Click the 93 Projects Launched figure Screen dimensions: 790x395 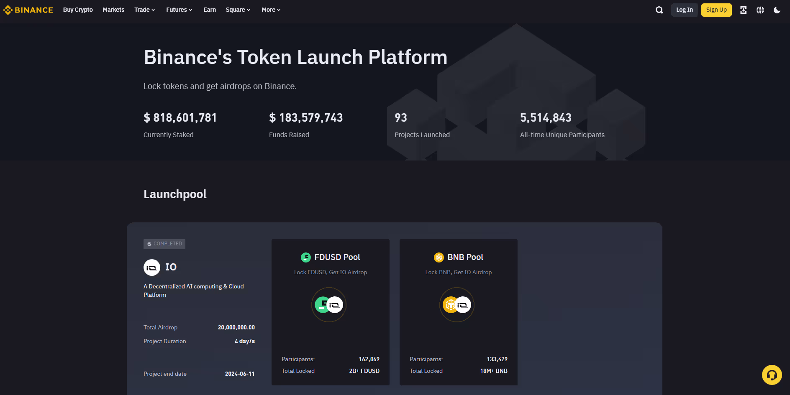401,118
